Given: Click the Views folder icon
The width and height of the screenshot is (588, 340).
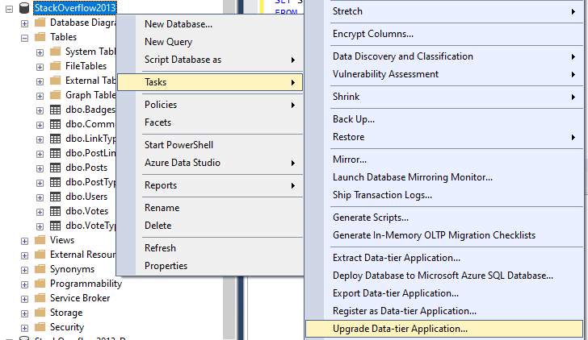Looking at the screenshot, I should tap(40, 240).
